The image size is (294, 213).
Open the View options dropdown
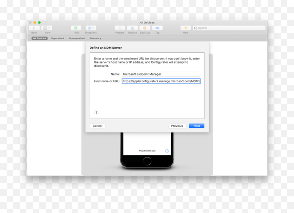point(47,28)
